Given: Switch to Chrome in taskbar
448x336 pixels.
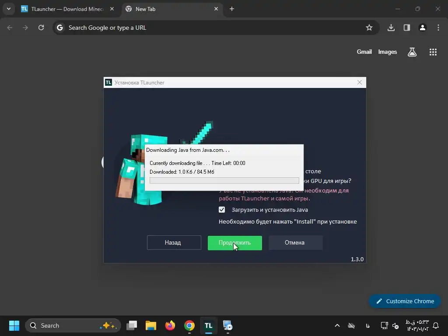Looking at the screenshot, I should click(x=189, y=325).
